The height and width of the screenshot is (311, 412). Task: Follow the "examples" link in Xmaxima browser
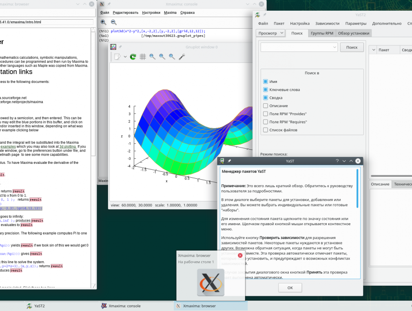8,146
